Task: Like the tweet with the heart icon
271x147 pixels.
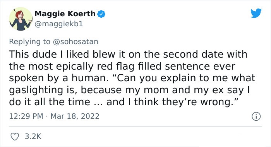Action: point(15,137)
